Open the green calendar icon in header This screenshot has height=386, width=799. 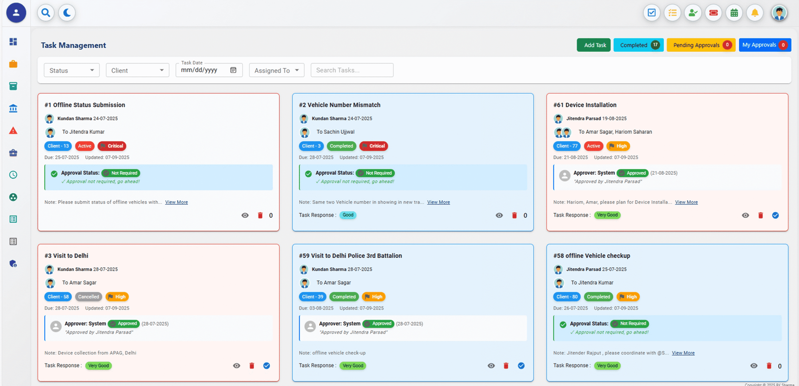point(734,13)
